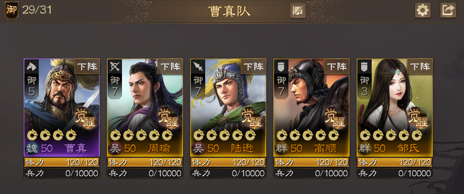Remove 陆逊 with the 下阵 button

[x=254, y=66]
